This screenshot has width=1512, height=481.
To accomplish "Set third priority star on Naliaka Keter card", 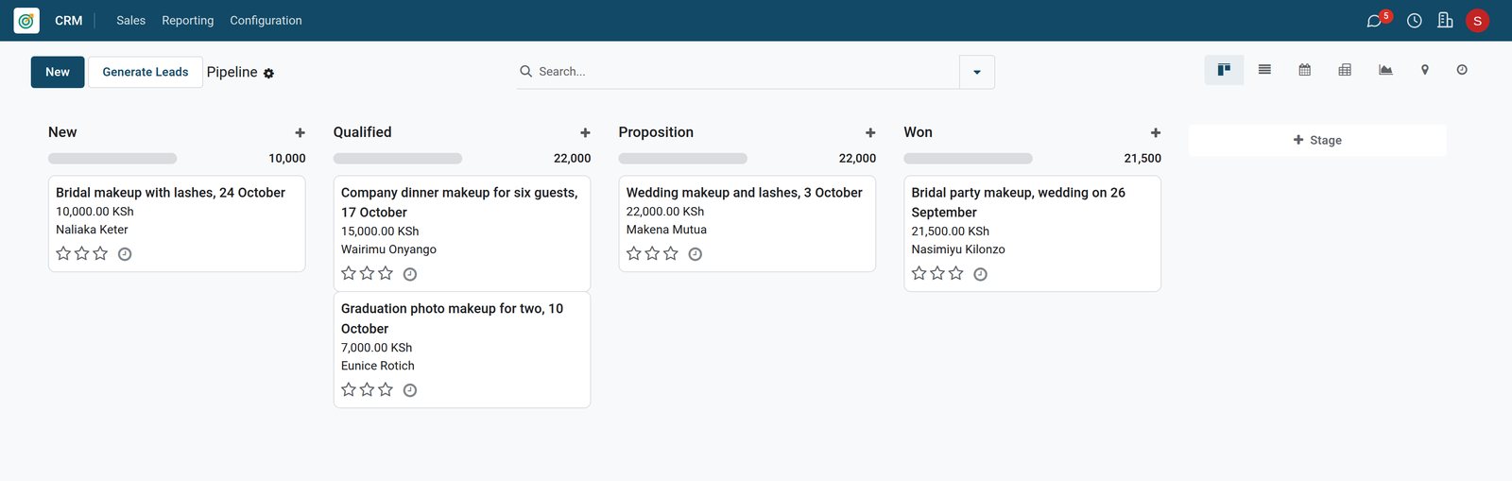I will (x=100, y=253).
